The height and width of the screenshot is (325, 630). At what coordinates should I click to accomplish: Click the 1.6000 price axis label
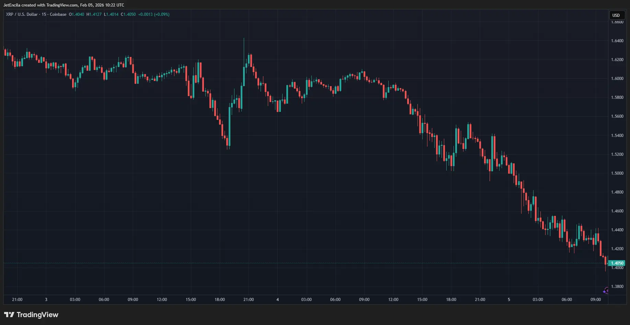pyautogui.click(x=617, y=79)
